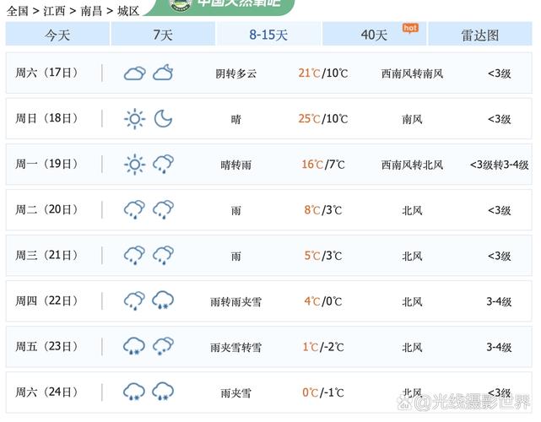Click the 周三（21日） date label
The height and width of the screenshot is (422, 541).
coord(46,256)
